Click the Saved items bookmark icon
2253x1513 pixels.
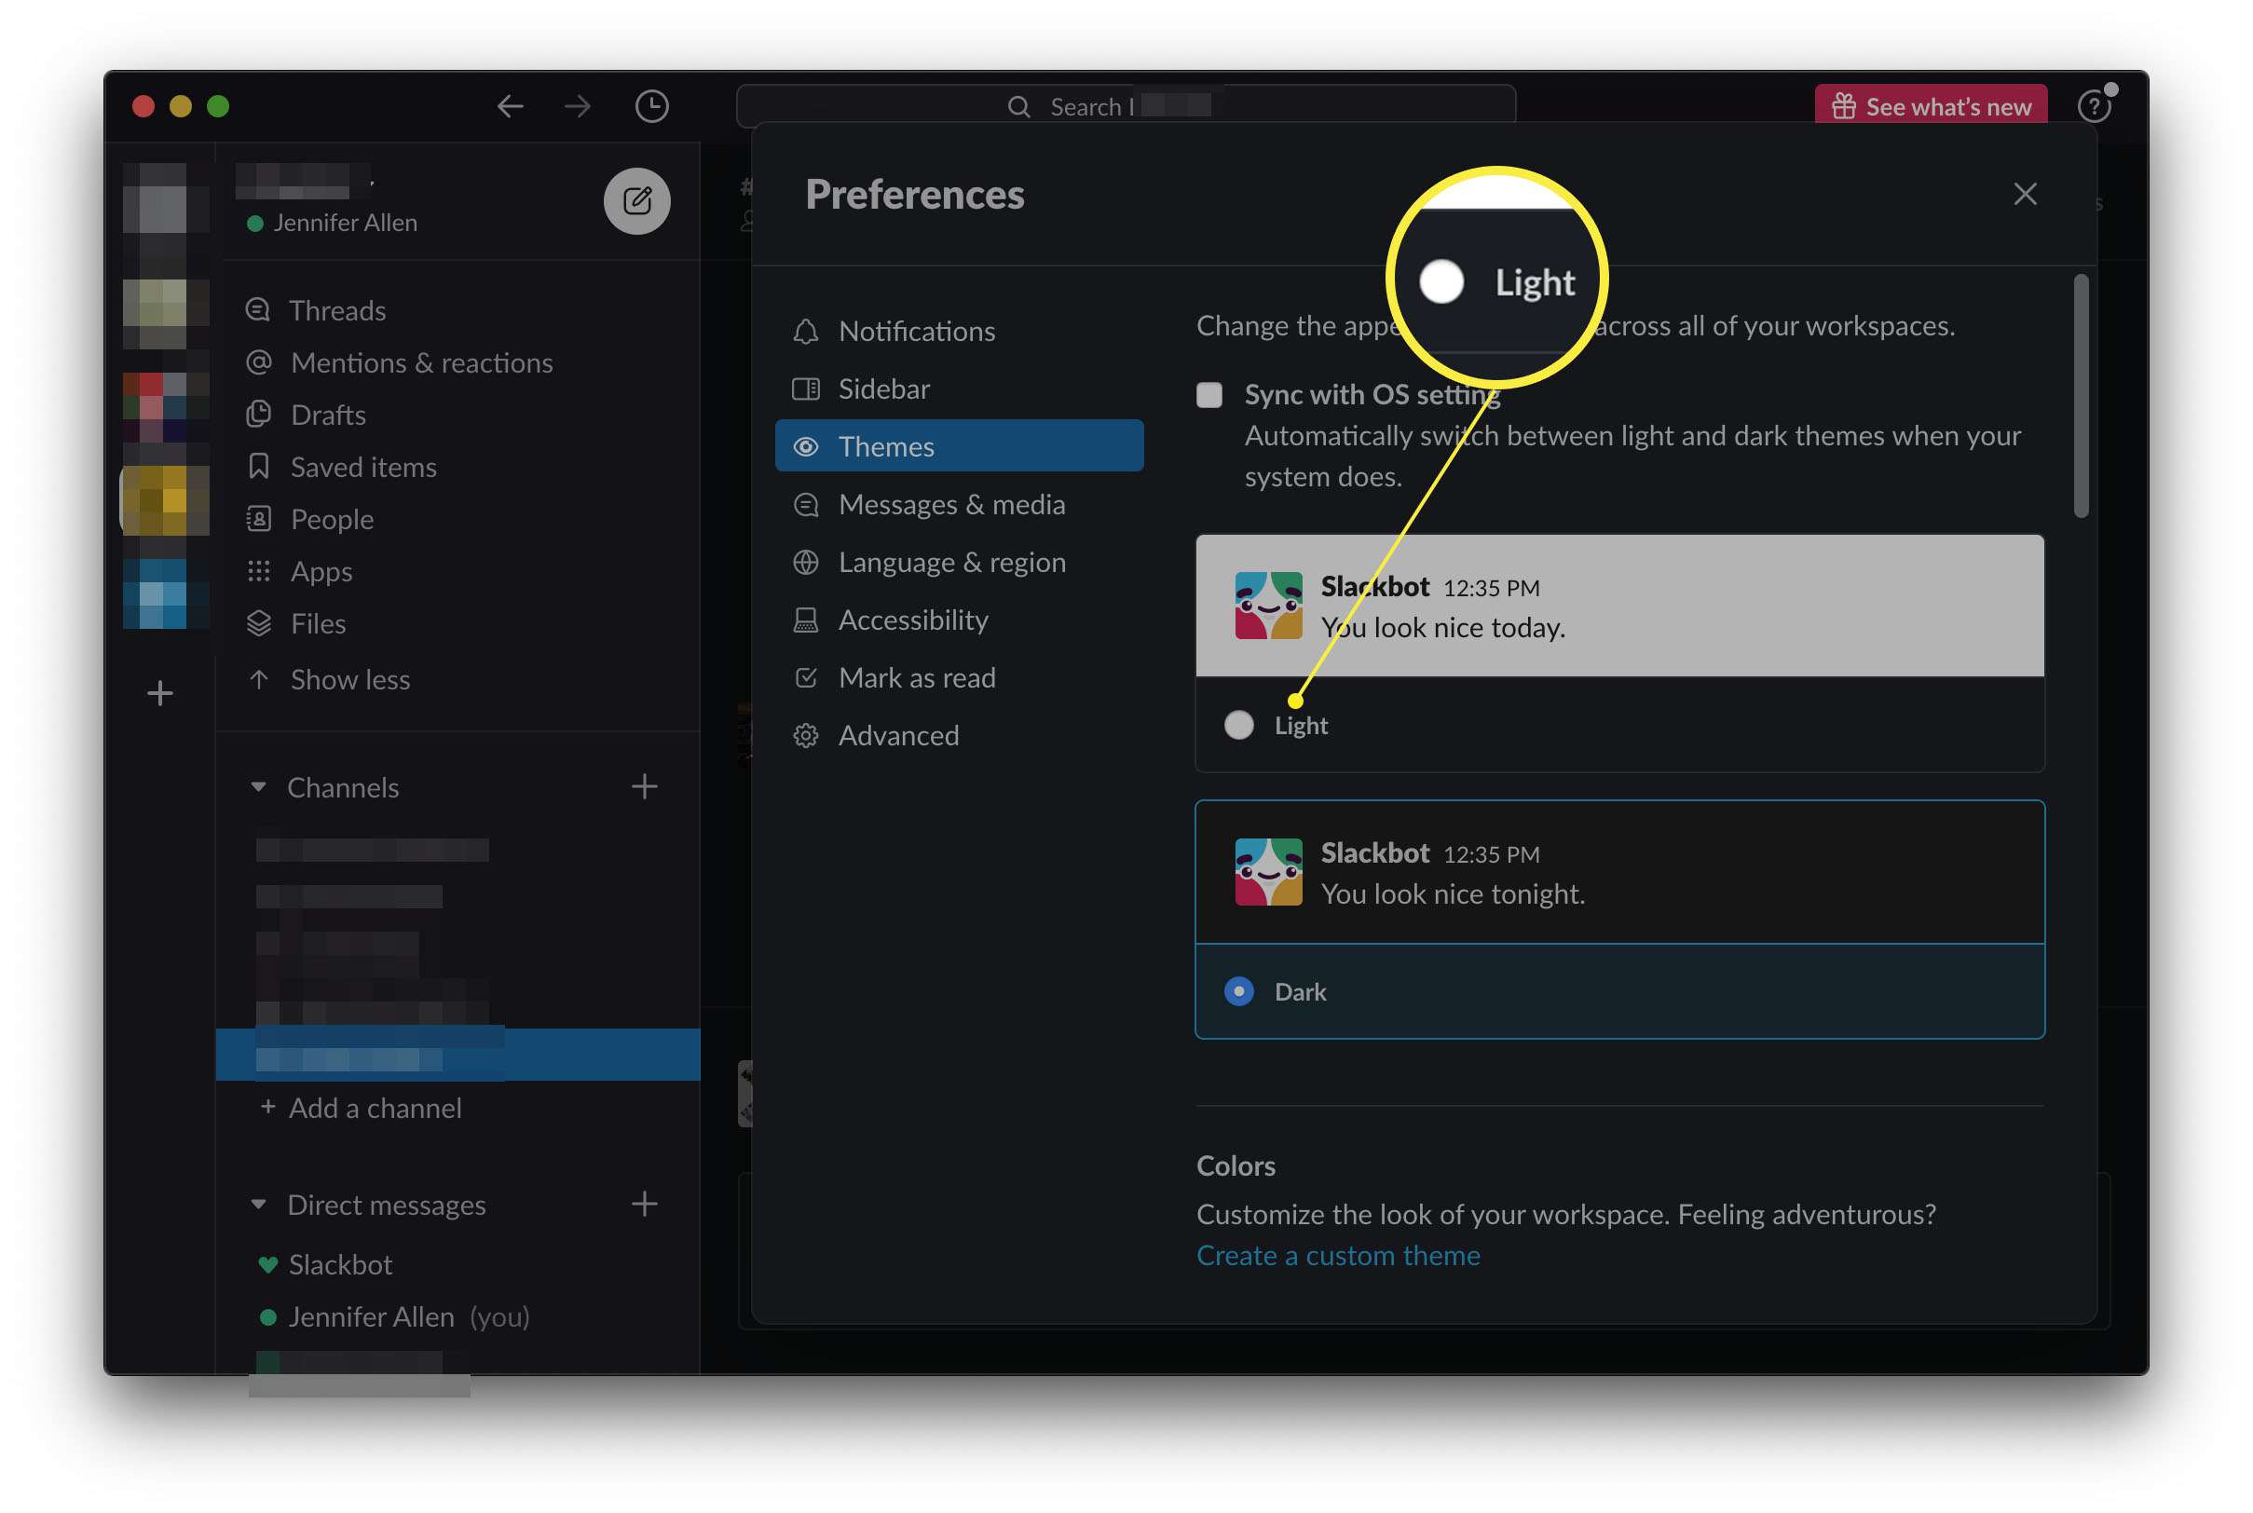click(x=257, y=466)
